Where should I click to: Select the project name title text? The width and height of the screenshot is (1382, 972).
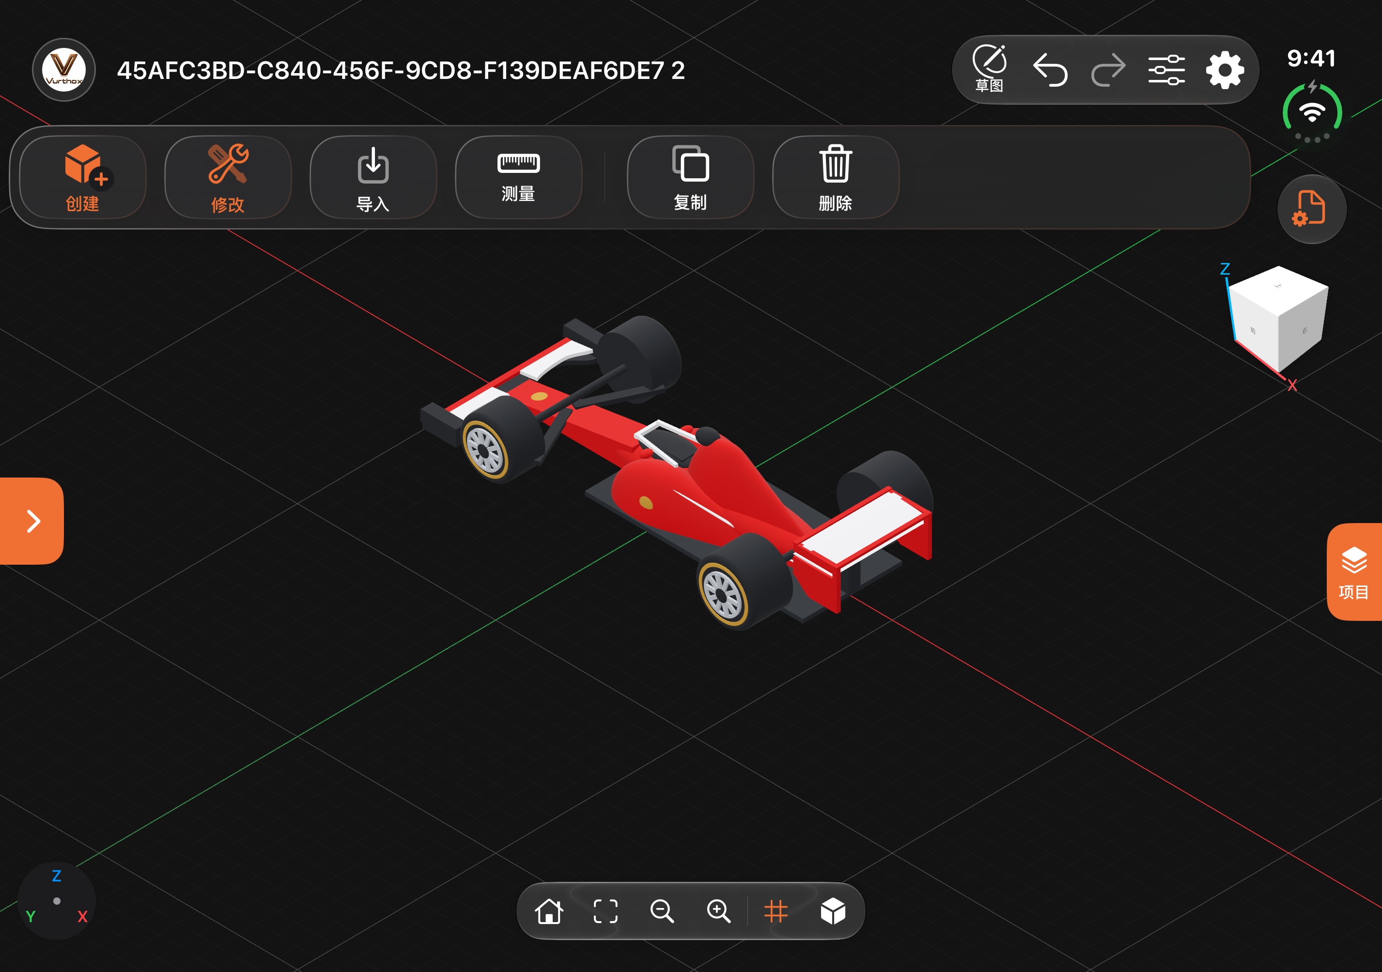(401, 70)
